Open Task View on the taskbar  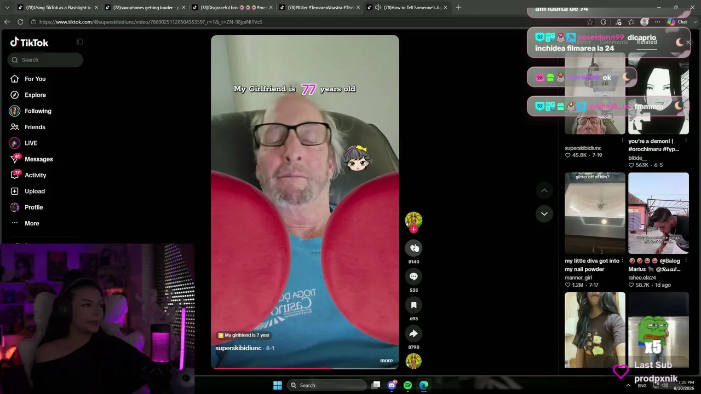[x=376, y=385]
